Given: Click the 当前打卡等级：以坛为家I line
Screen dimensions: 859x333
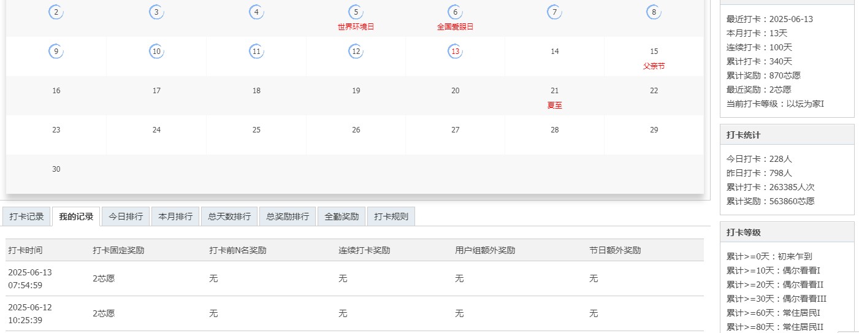Looking at the screenshot, I should (775, 104).
